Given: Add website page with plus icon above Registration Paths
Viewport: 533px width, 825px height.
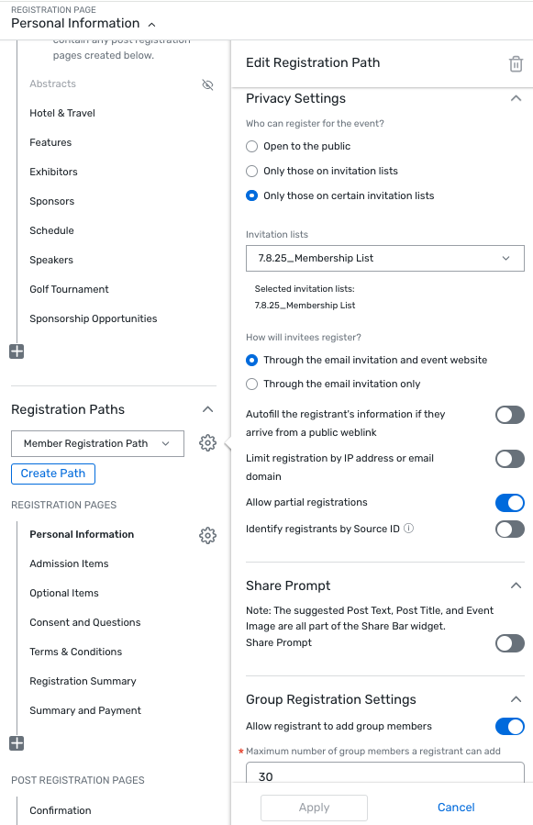Looking at the screenshot, I should tap(17, 351).
